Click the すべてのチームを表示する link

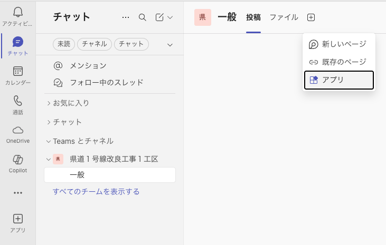[96, 191]
